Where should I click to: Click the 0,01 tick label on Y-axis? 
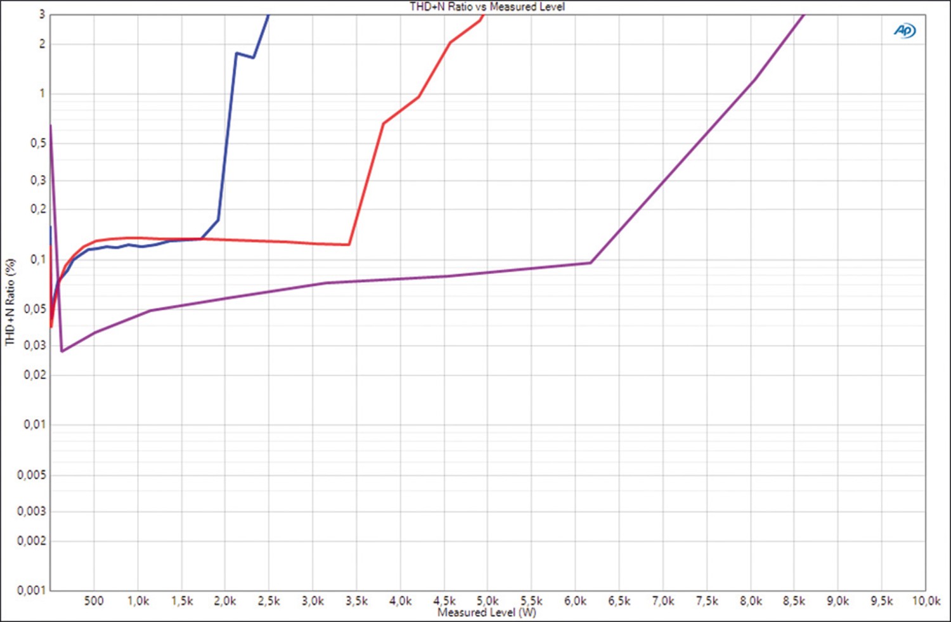pos(34,425)
